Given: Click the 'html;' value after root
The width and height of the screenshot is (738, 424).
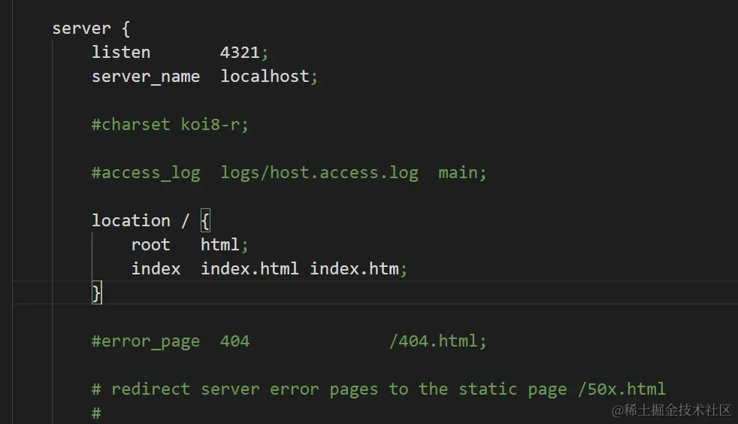Looking at the screenshot, I should pyautogui.click(x=224, y=245).
